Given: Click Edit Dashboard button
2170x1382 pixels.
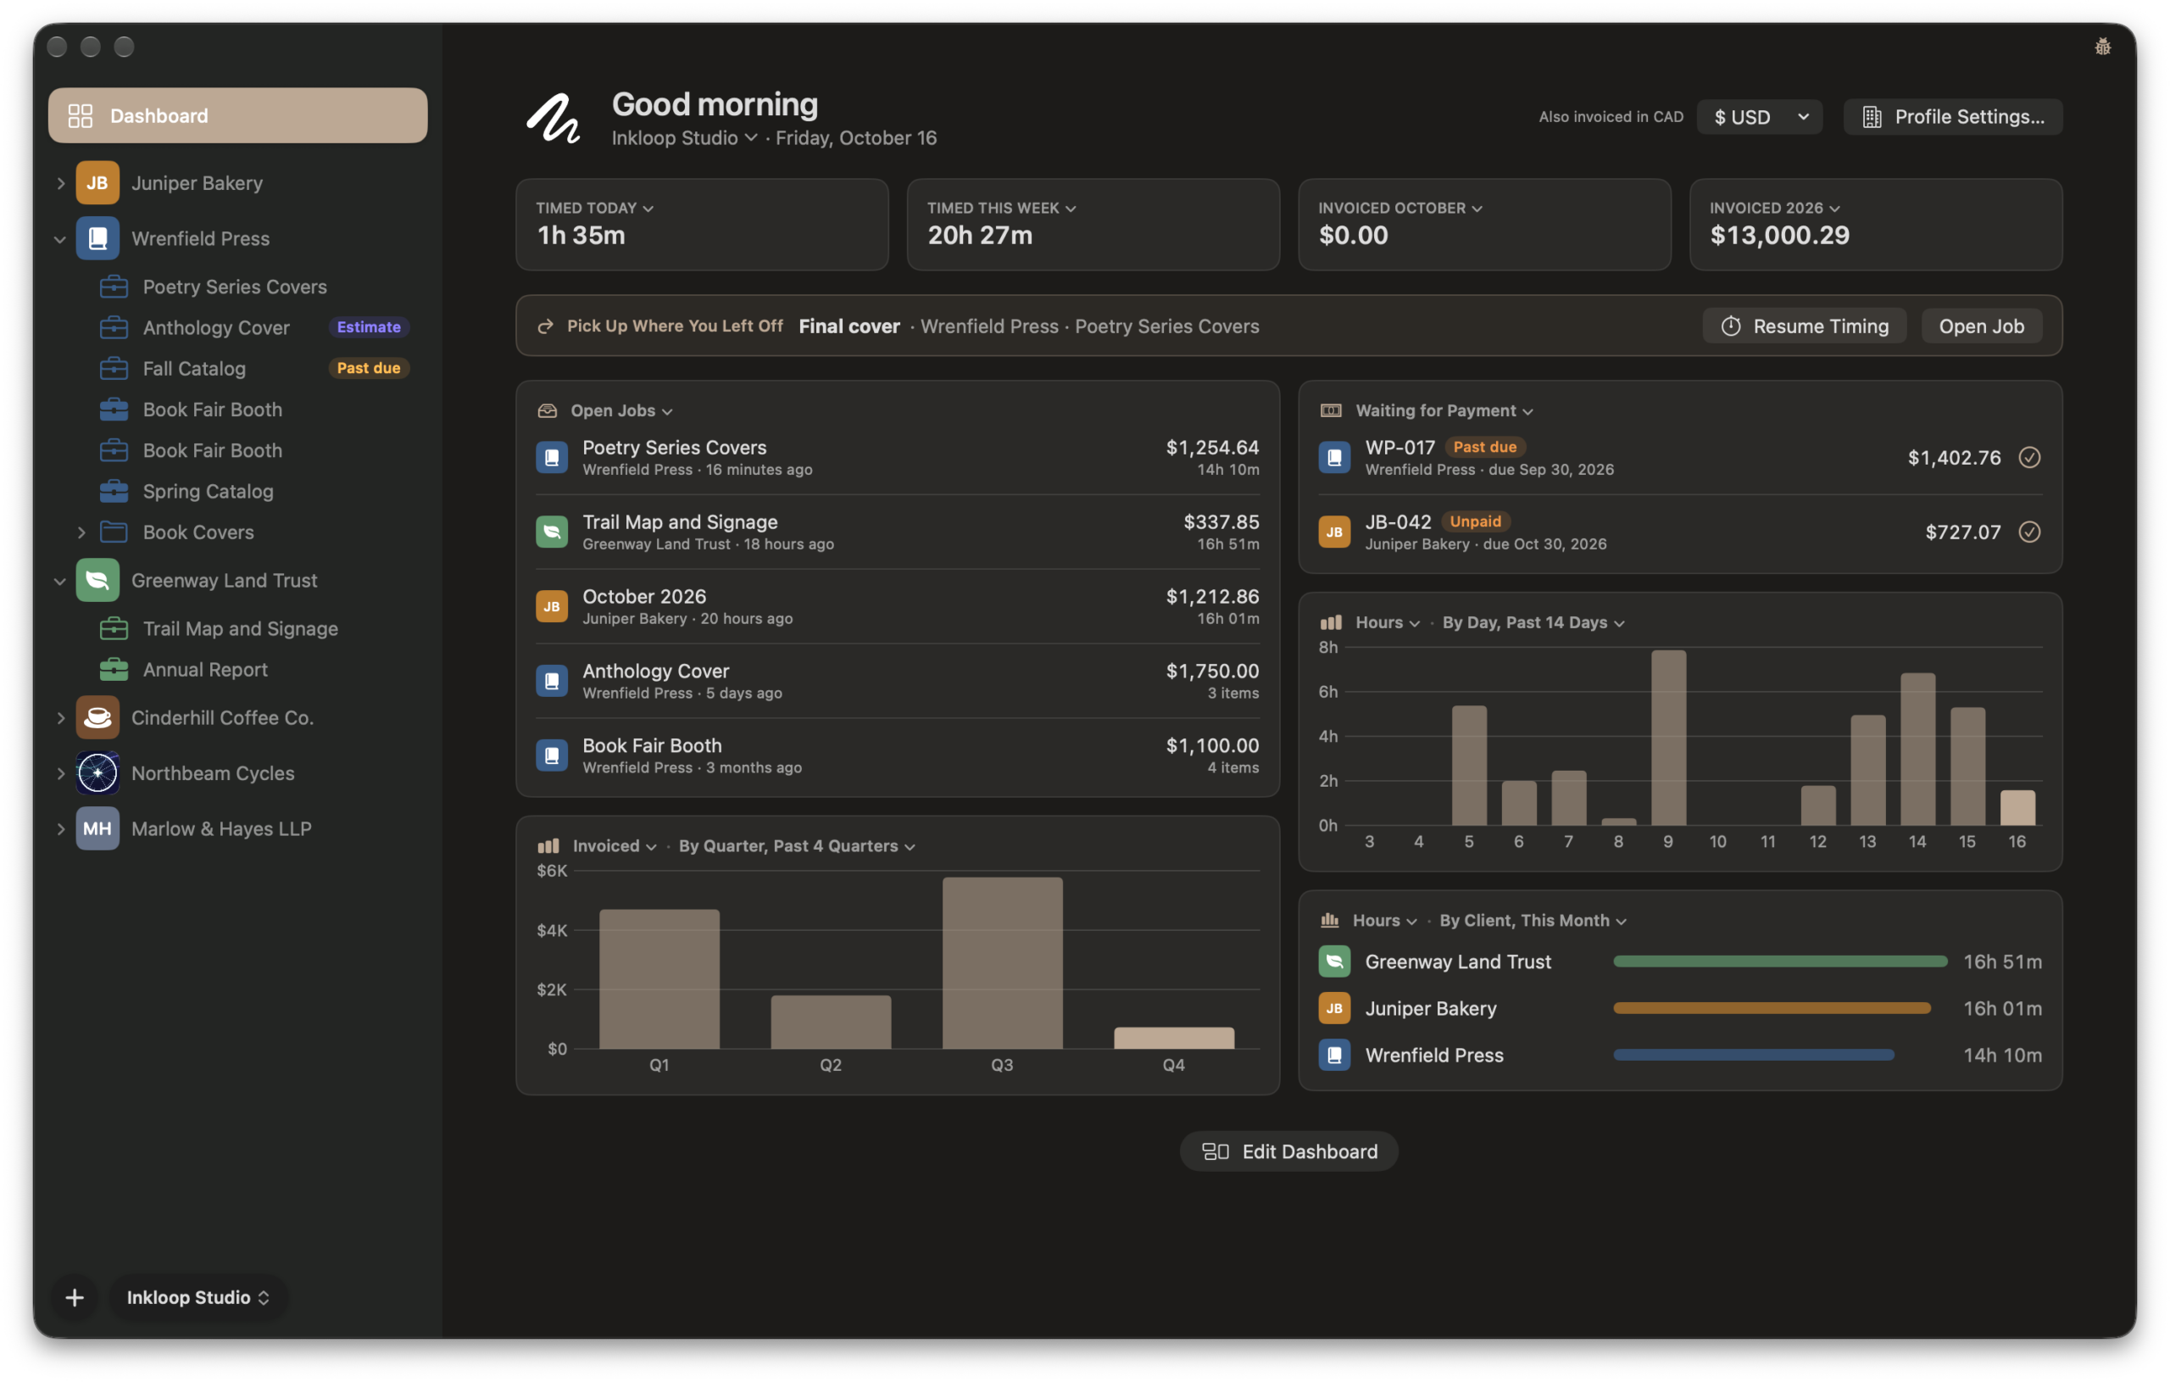Looking at the screenshot, I should click(x=1288, y=1151).
